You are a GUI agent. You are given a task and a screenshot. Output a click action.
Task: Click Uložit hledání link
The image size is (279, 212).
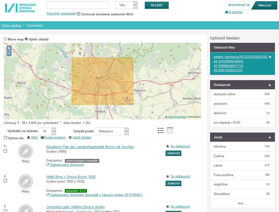tap(82, 137)
